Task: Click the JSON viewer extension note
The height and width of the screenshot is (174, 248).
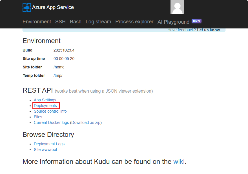Action: pos(104,91)
